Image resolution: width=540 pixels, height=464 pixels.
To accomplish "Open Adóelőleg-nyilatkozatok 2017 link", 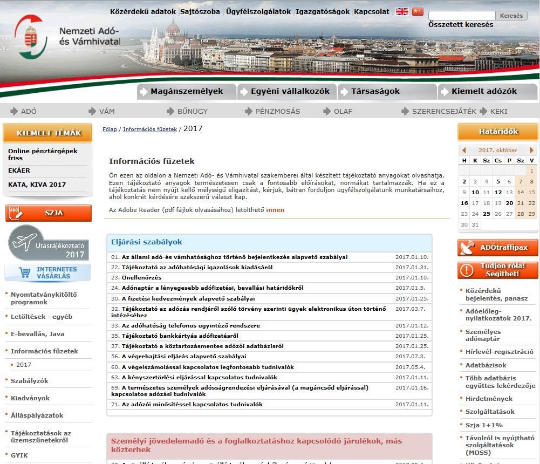I will coord(498,315).
